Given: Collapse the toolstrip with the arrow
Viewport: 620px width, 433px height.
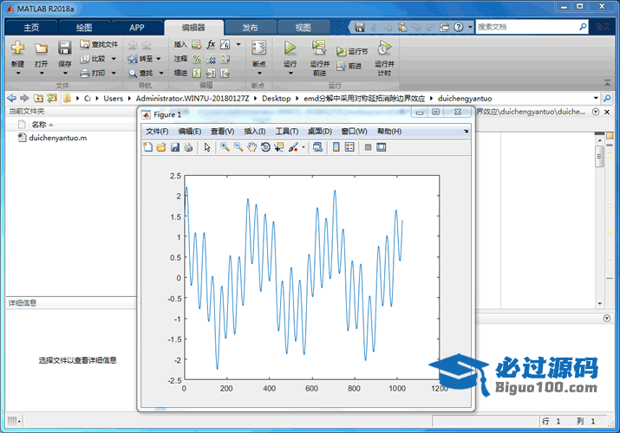Looking at the screenshot, I should click(x=607, y=82).
